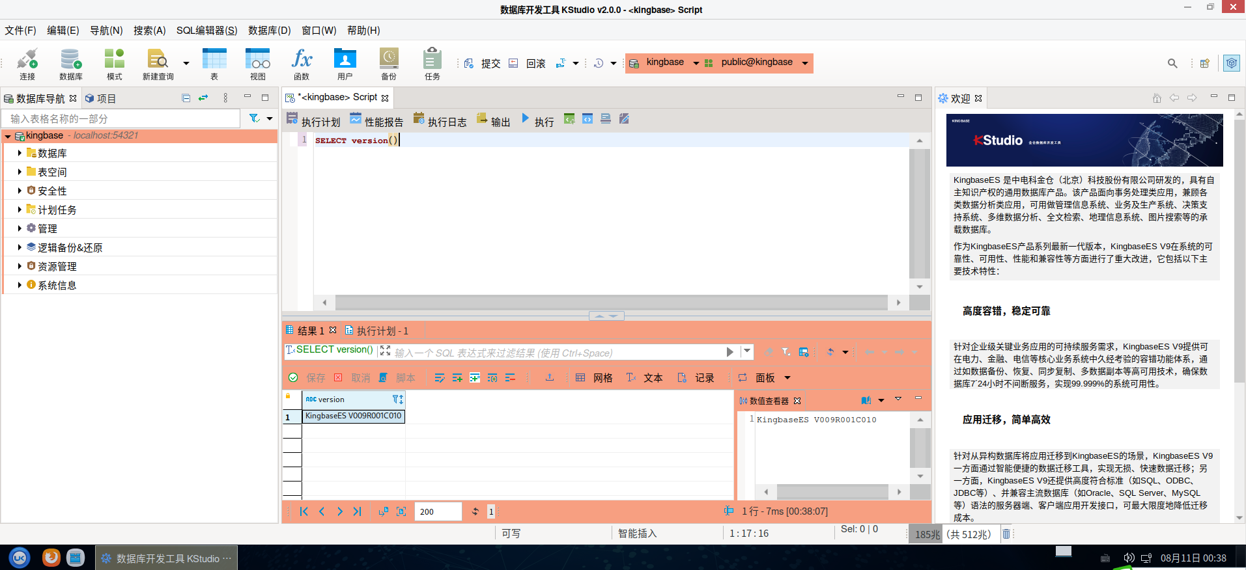
Task: Click the home icon in welcome panel
Action: pyautogui.click(x=1157, y=98)
